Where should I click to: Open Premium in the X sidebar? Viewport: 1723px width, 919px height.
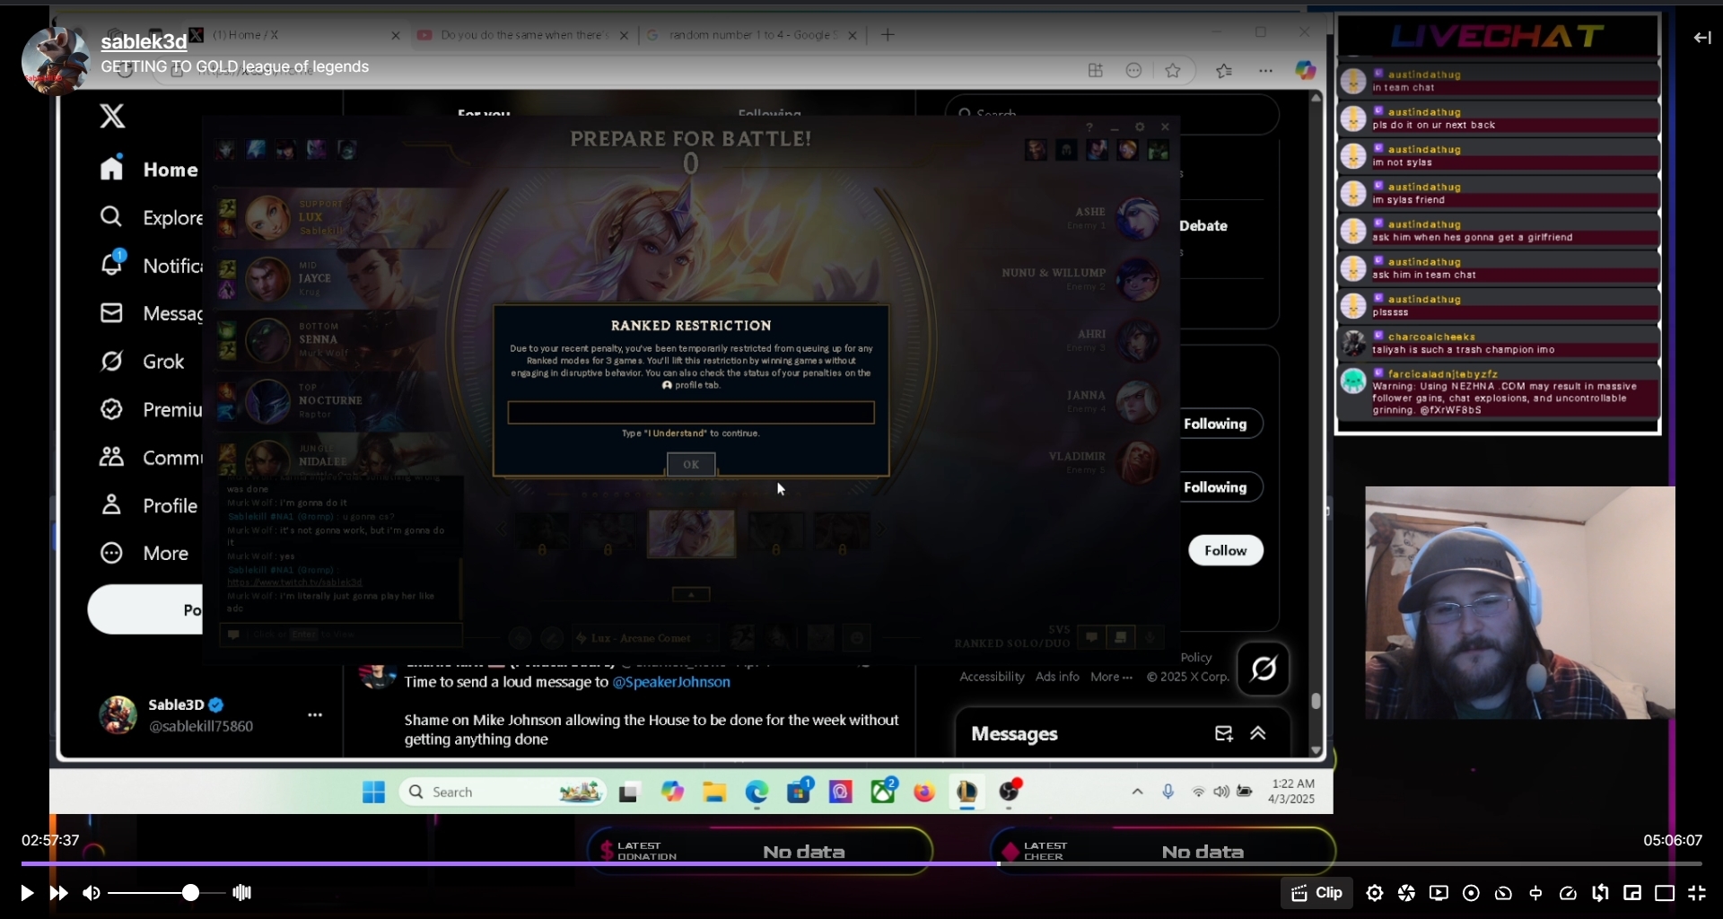(151, 409)
